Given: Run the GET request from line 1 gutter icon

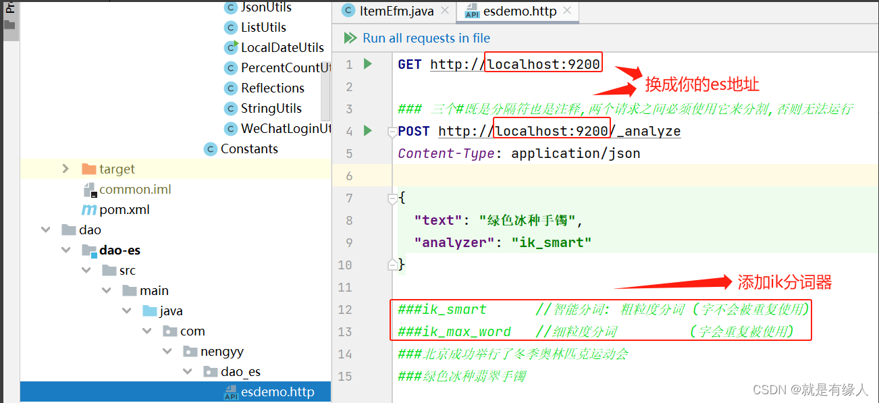Looking at the screenshot, I should tap(368, 63).
